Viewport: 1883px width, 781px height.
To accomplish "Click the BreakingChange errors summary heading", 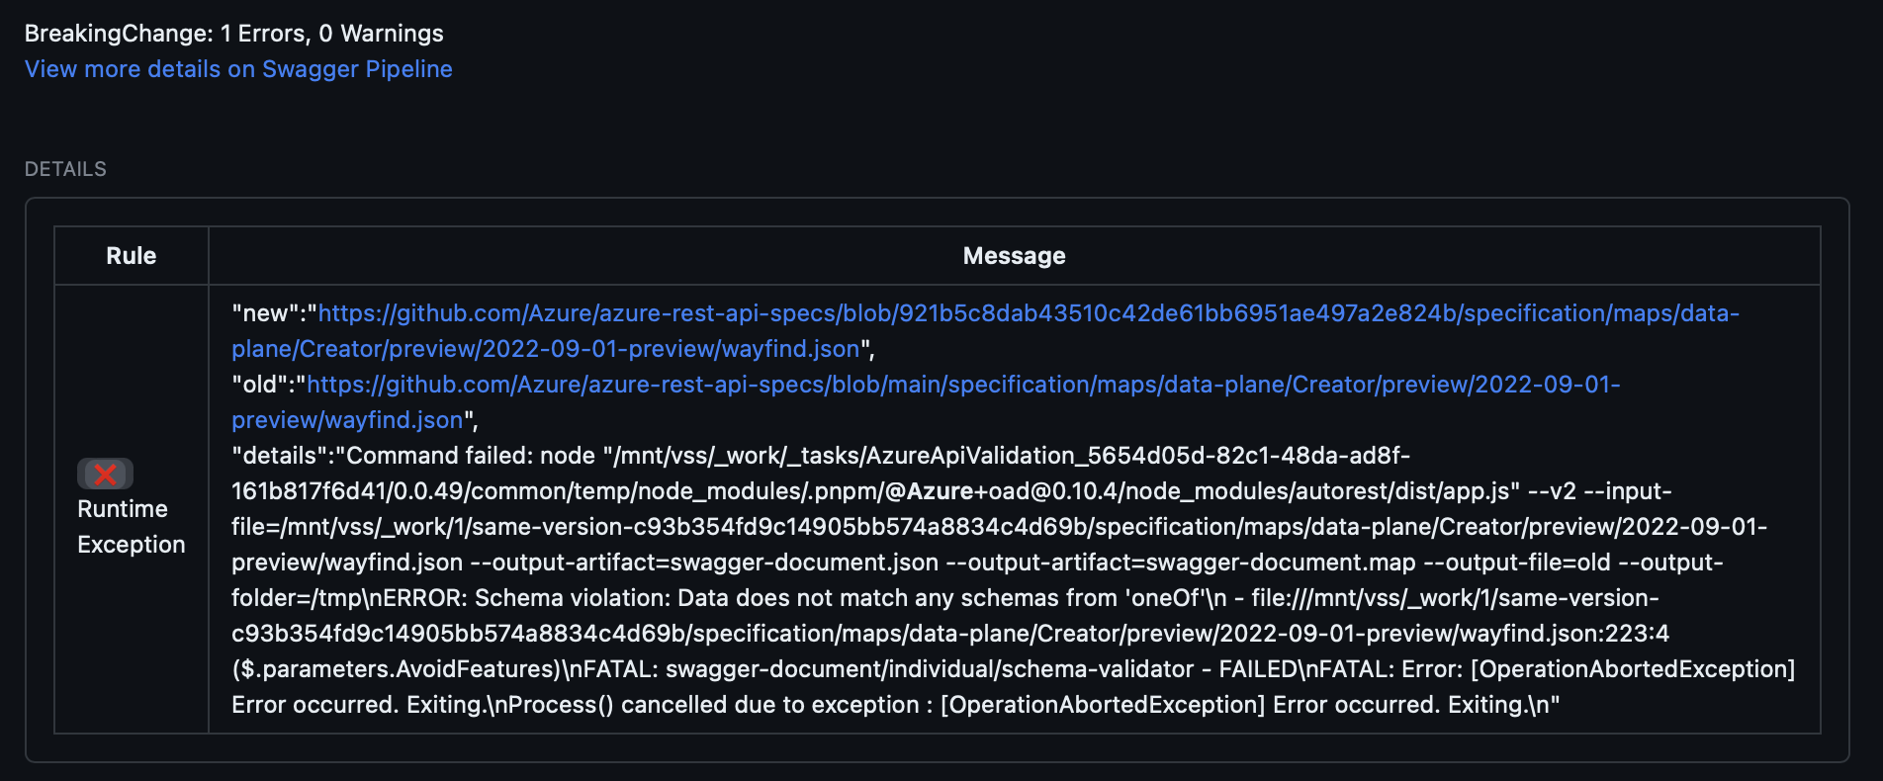I will 234,33.
